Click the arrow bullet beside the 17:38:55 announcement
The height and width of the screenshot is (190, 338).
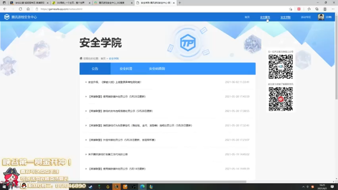tap(86, 111)
